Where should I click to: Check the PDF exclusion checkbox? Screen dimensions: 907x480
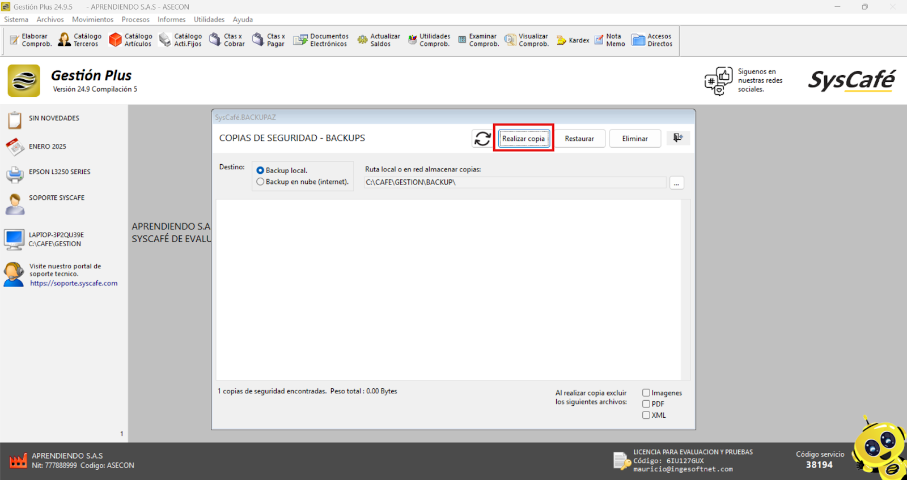pyautogui.click(x=646, y=404)
